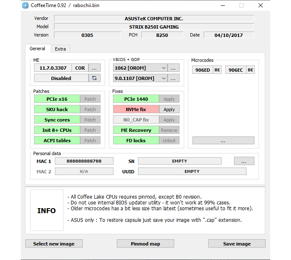Viewport: 291px width, 260px height.
Task: Select the 906EC microcode entry
Action: (x=236, y=70)
